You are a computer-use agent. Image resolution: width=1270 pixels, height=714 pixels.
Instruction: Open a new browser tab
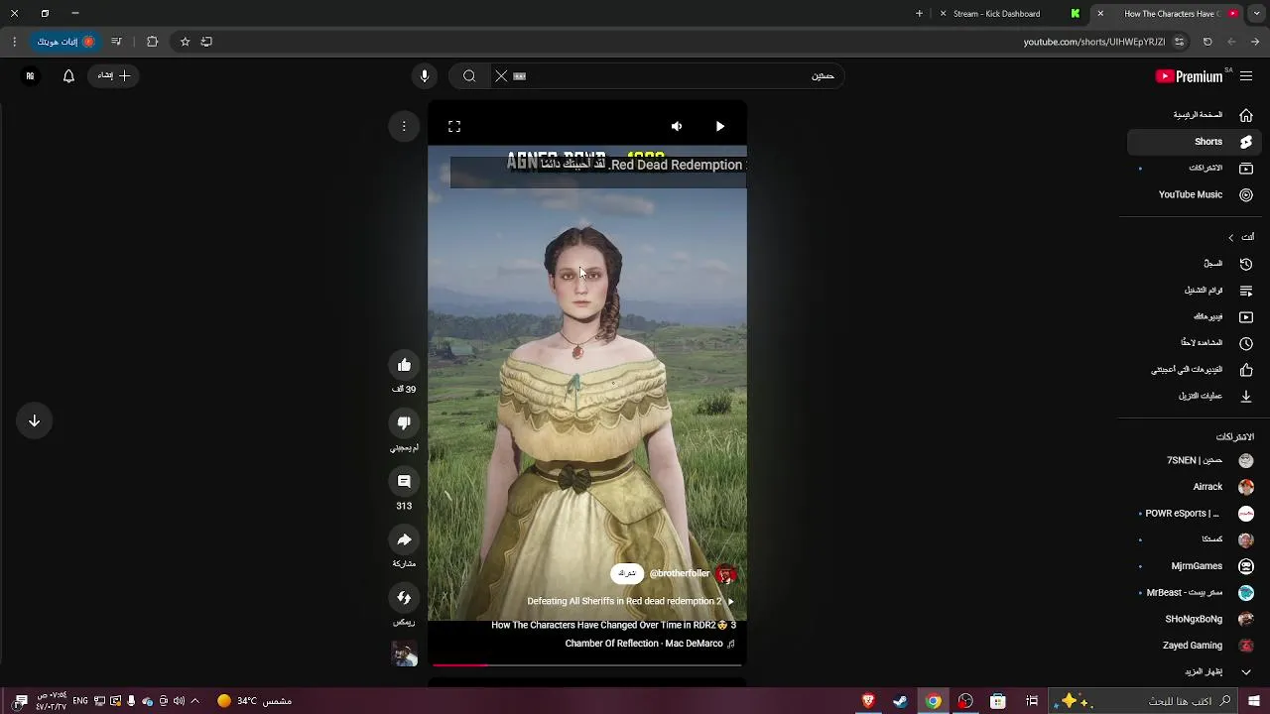pyautogui.click(x=919, y=14)
